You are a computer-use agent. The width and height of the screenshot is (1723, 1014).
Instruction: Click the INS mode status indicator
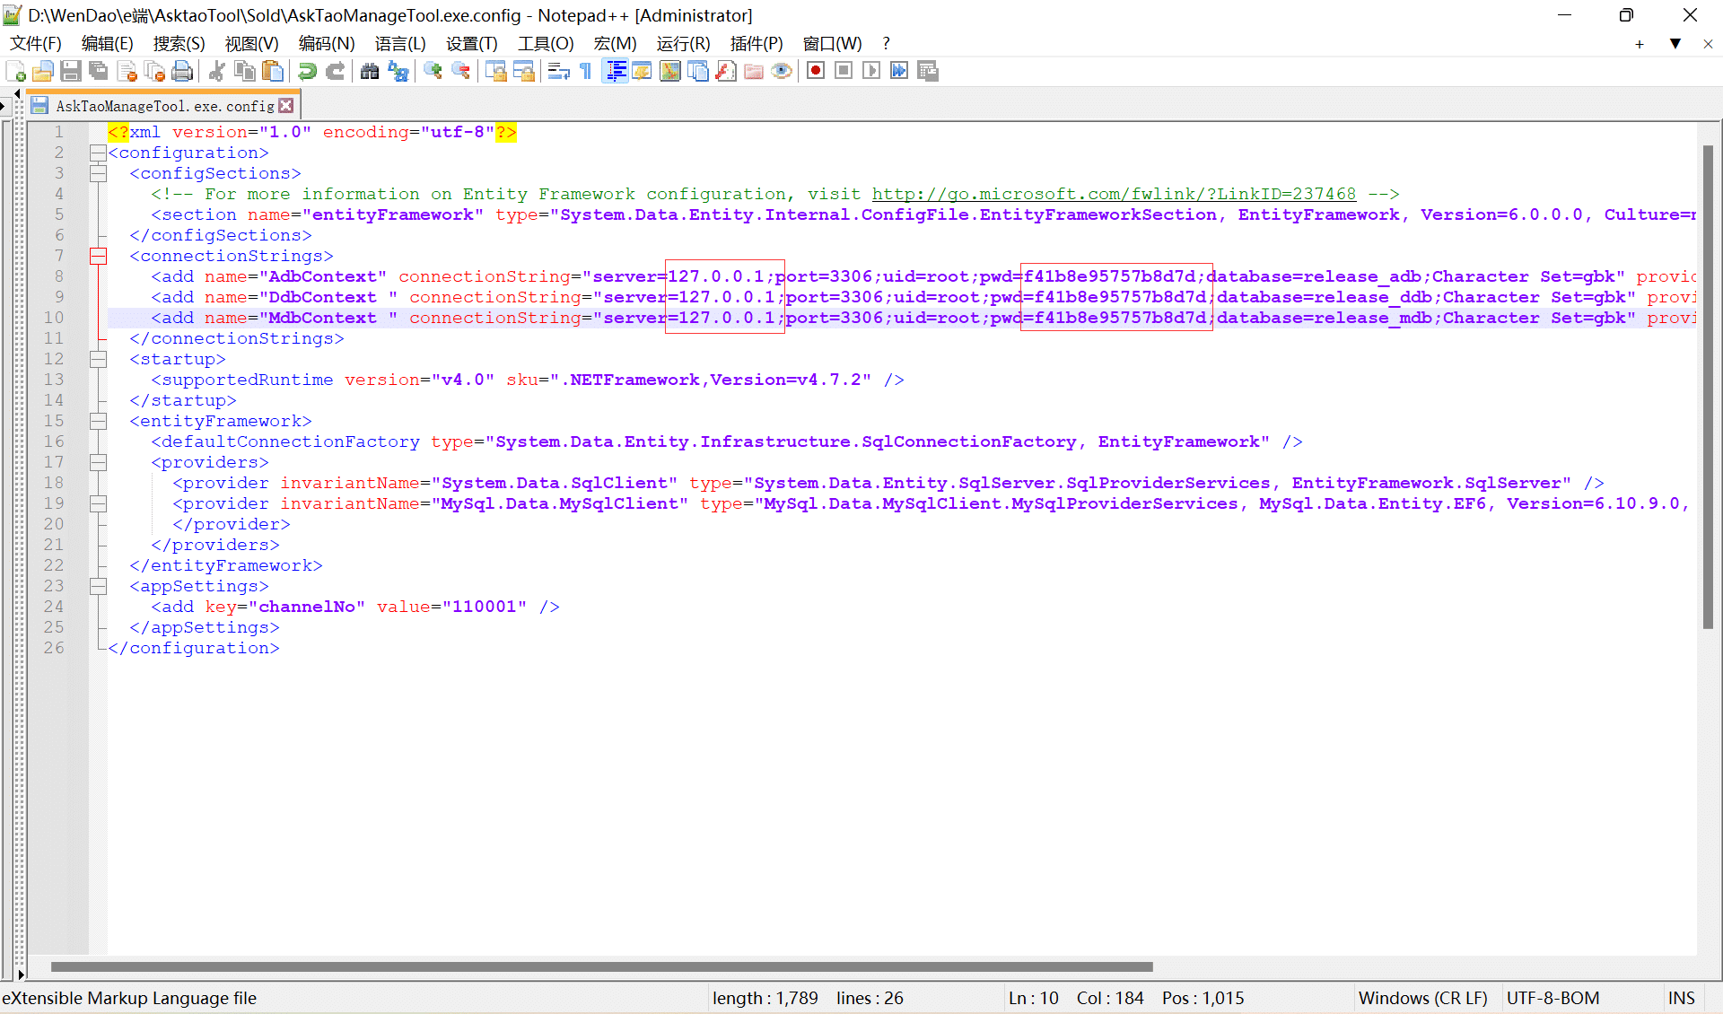[x=1681, y=998]
